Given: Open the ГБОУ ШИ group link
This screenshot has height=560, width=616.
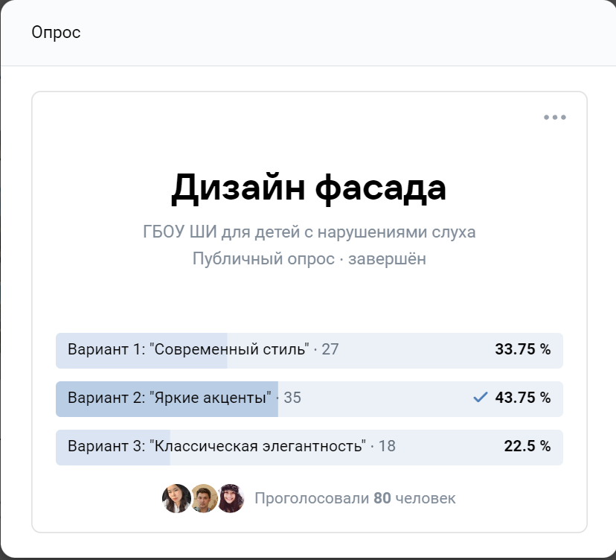Looking at the screenshot, I should click(x=309, y=232).
